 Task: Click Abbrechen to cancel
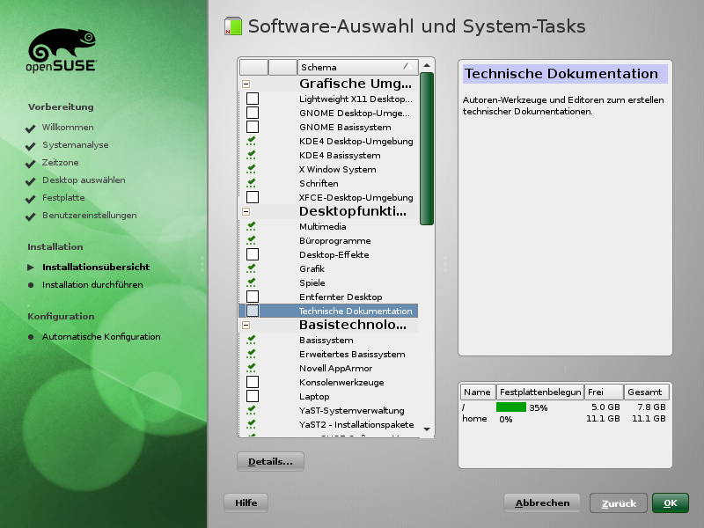point(542,502)
